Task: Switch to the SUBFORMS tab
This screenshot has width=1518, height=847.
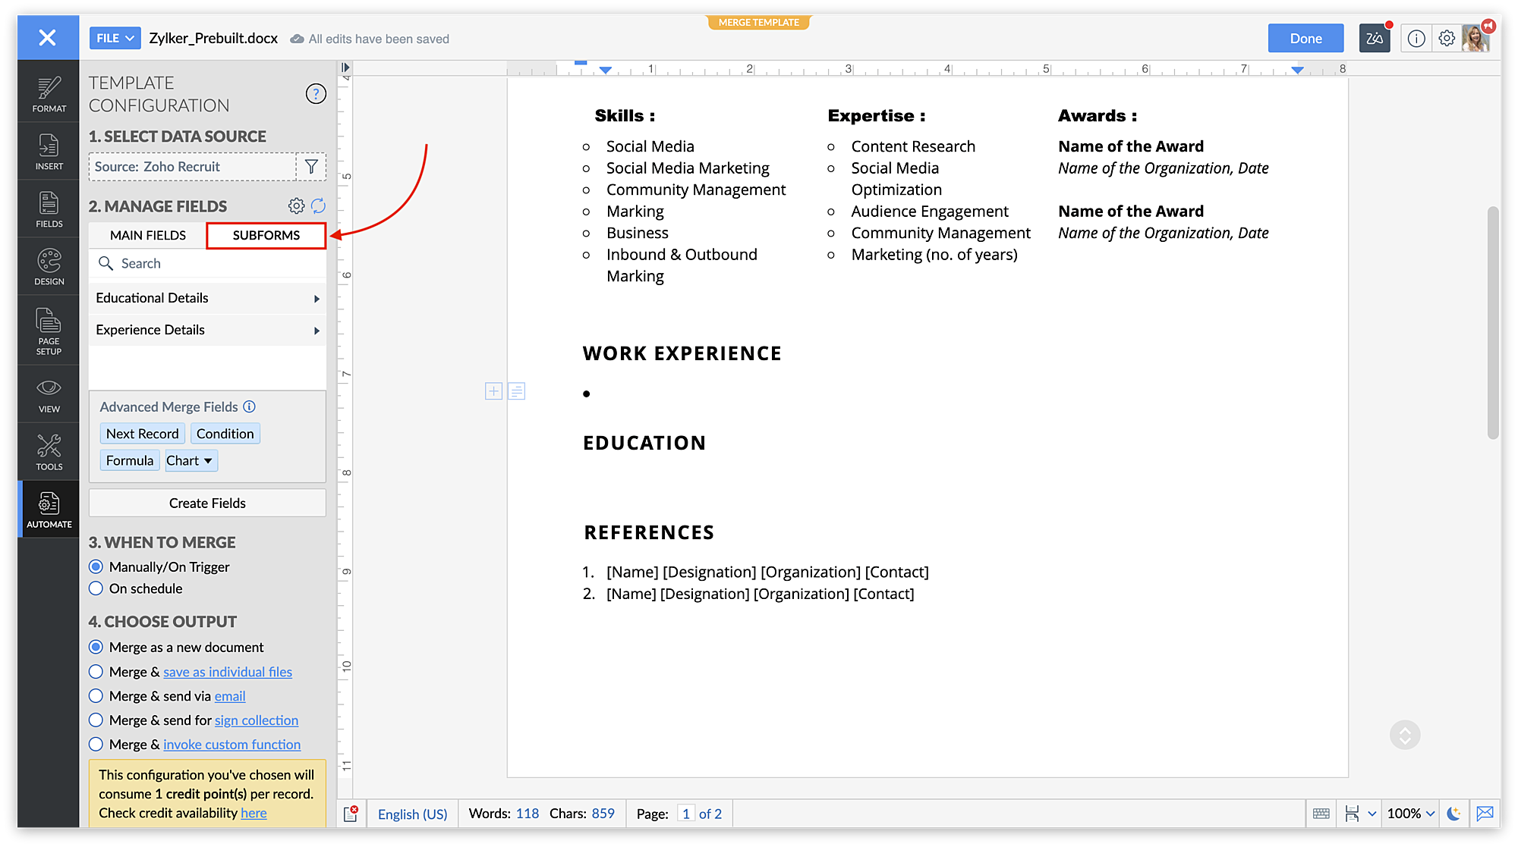Action: coord(266,235)
